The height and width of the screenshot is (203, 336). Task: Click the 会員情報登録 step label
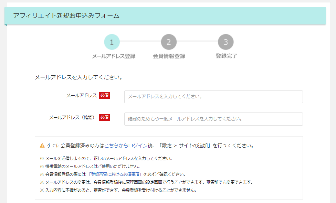click(169, 56)
